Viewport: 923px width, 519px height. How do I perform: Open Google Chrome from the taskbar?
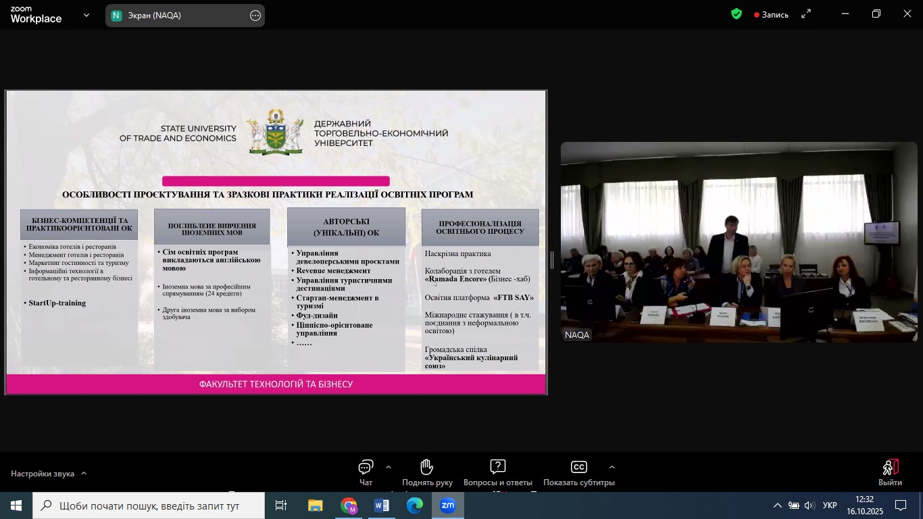[349, 505]
